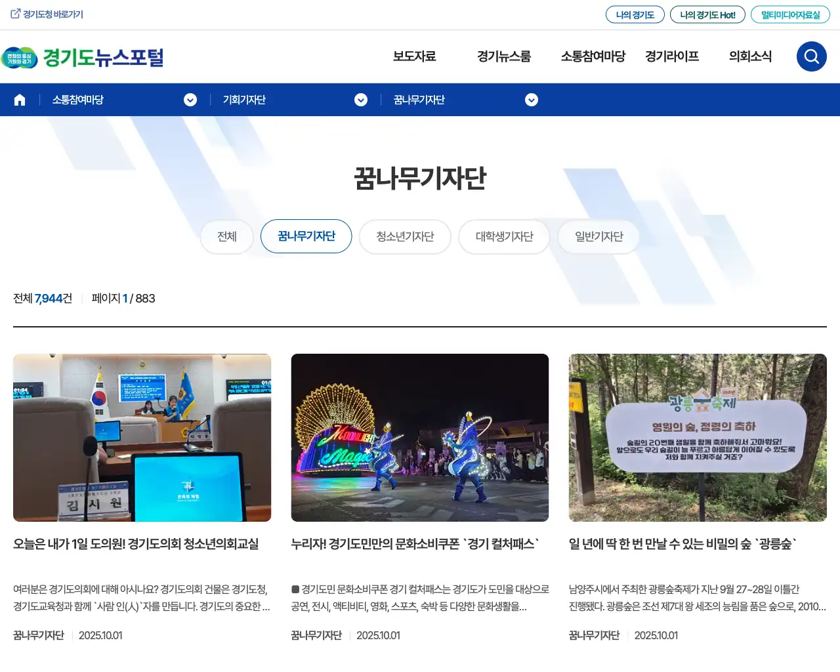Select the 일반기자단 filter tab
This screenshot has width=840, height=672.
tap(598, 237)
